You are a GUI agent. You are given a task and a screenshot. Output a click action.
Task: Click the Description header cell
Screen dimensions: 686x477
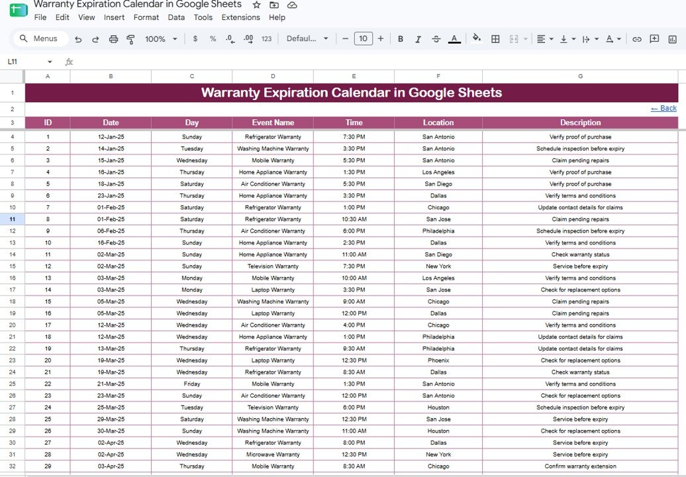click(580, 123)
